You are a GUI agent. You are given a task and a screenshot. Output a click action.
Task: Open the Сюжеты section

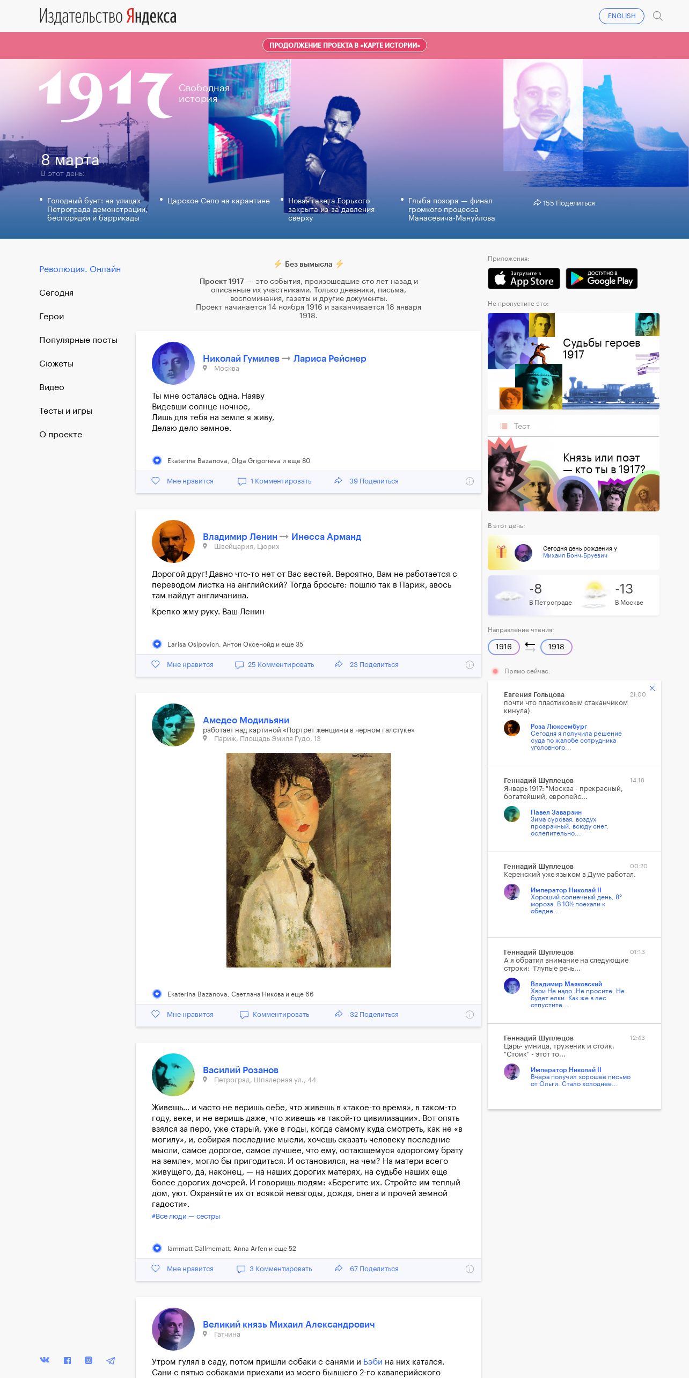56,364
